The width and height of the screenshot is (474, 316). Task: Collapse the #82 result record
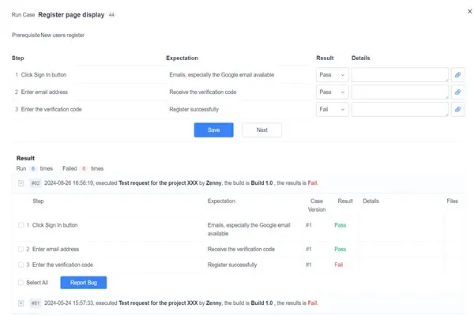(x=21, y=183)
